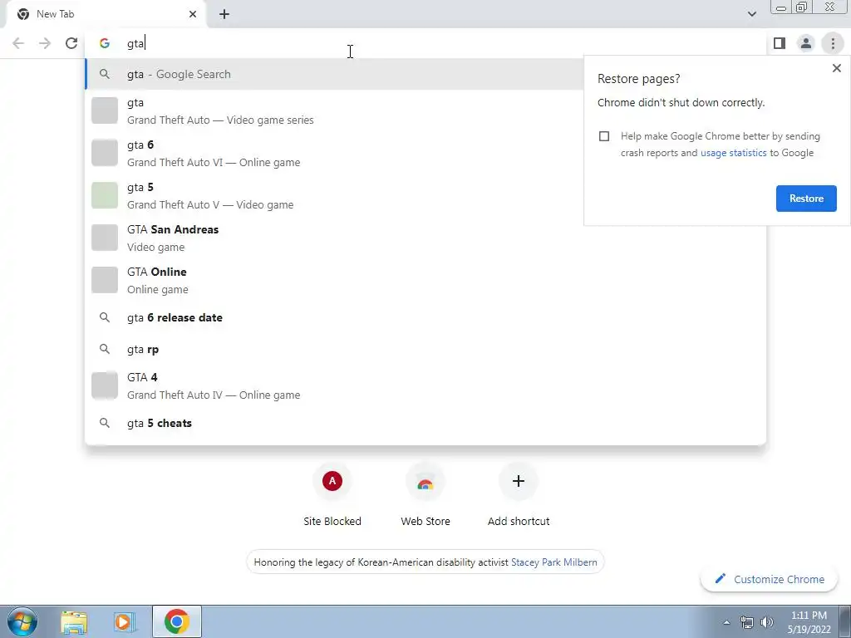Image resolution: width=851 pixels, height=638 pixels.
Task: Click the forward navigation arrow
Action: [x=45, y=43]
